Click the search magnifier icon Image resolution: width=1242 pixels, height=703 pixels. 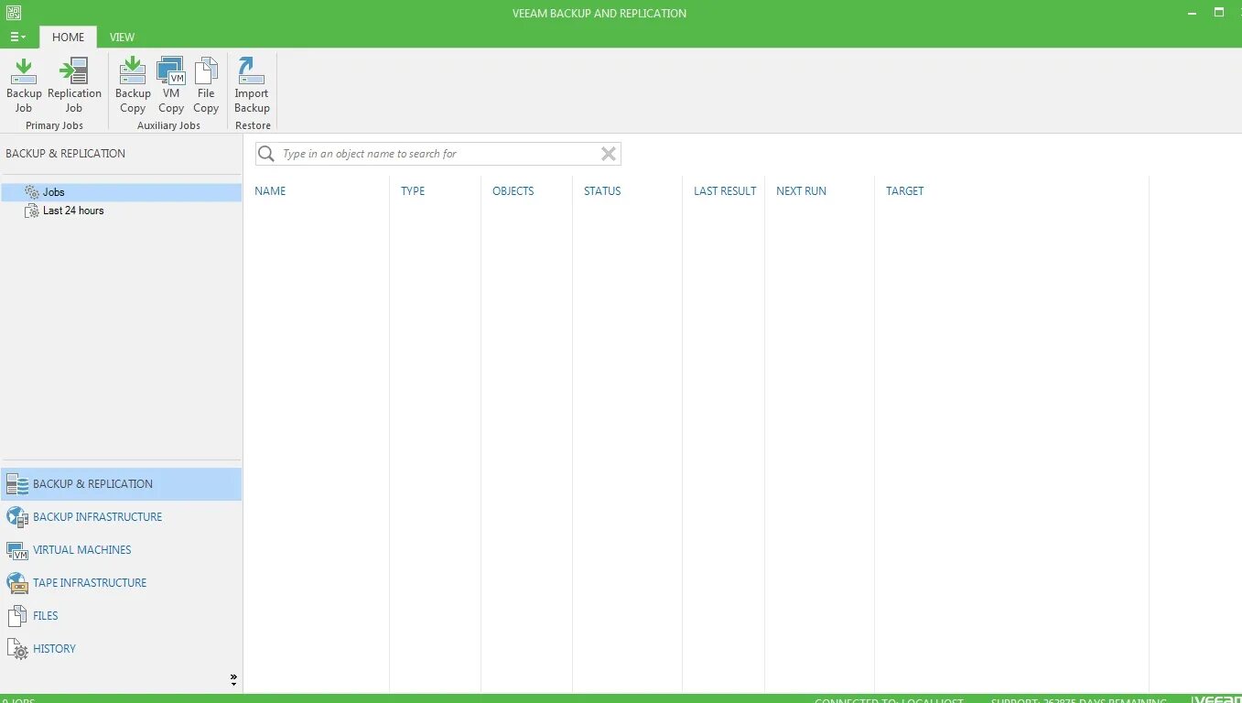point(266,154)
